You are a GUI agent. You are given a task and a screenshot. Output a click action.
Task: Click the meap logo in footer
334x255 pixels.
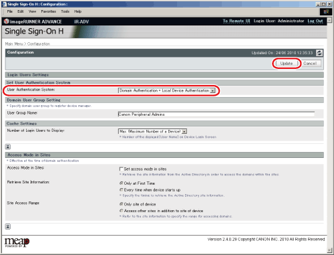point(17,242)
